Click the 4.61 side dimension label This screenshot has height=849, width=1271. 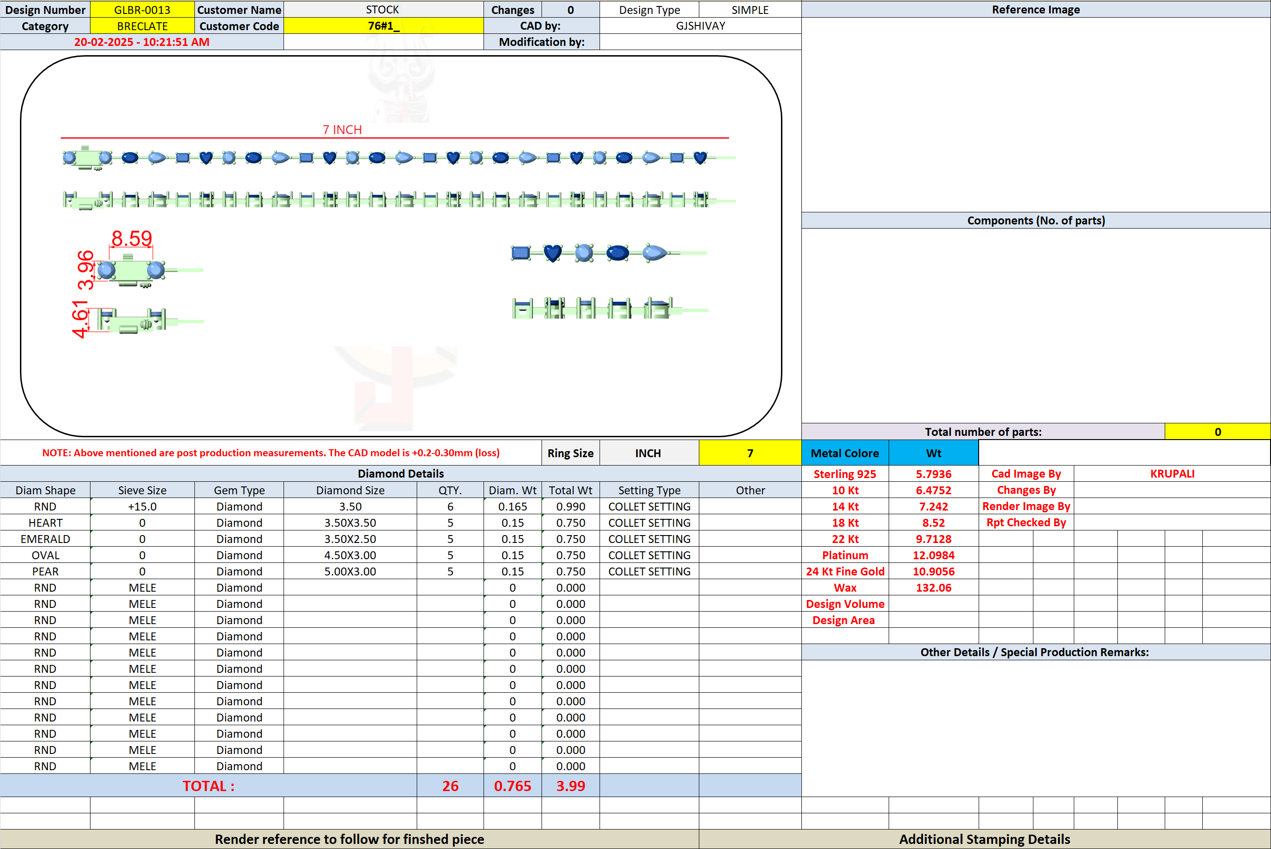pyautogui.click(x=81, y=319)
